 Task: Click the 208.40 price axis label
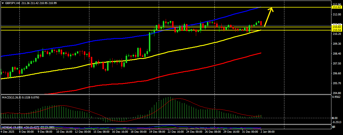point(336,54)
